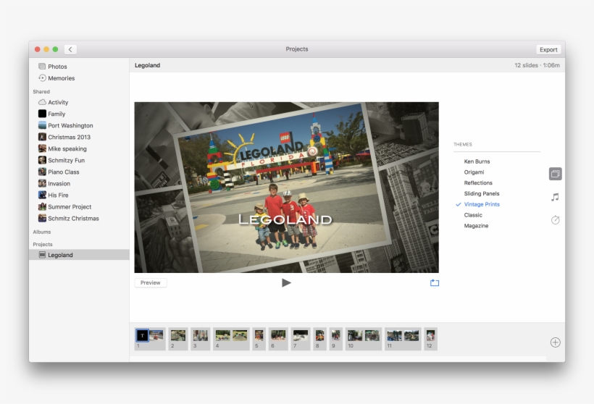Select slide 6 thumbnail
Viewport: 594px width, 404px height.
(x=278, y=339)
